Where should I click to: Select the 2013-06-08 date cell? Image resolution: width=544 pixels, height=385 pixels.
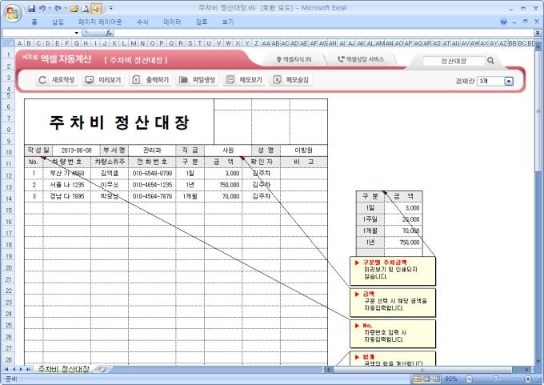[x=76, y=150]
